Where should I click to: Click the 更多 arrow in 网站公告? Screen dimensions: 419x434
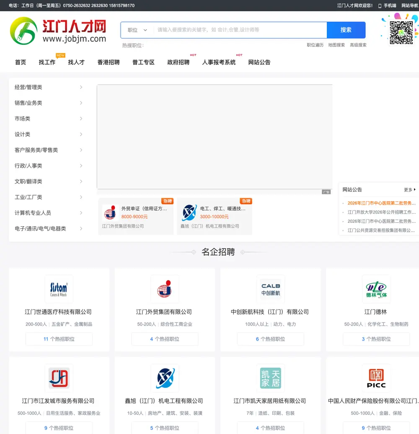pos(410,190)
